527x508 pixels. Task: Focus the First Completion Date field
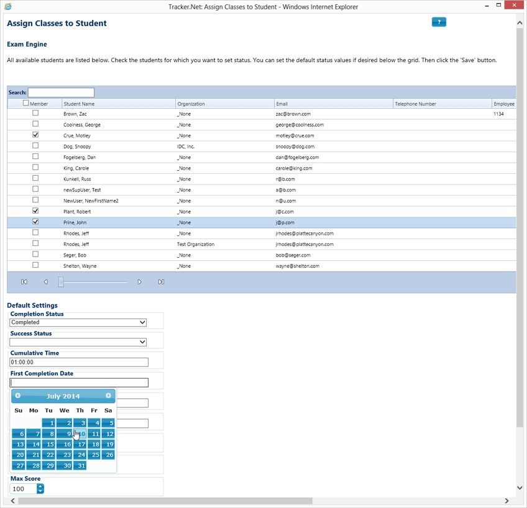(79, 383)
